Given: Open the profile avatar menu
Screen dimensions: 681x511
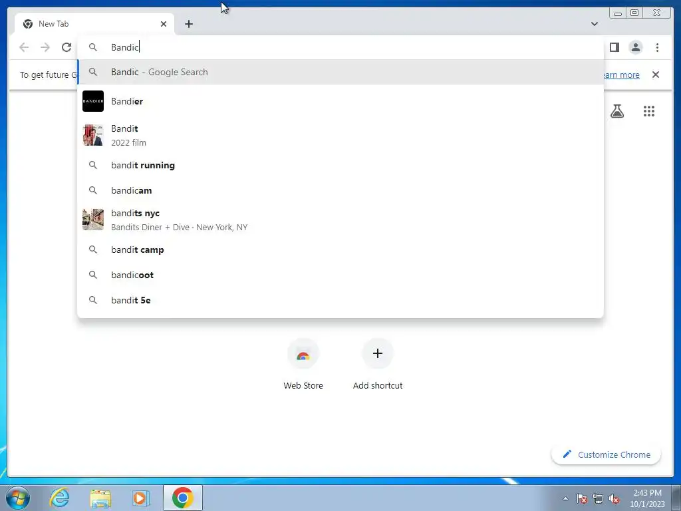Looking at the screenshot, I should [636, 47].
